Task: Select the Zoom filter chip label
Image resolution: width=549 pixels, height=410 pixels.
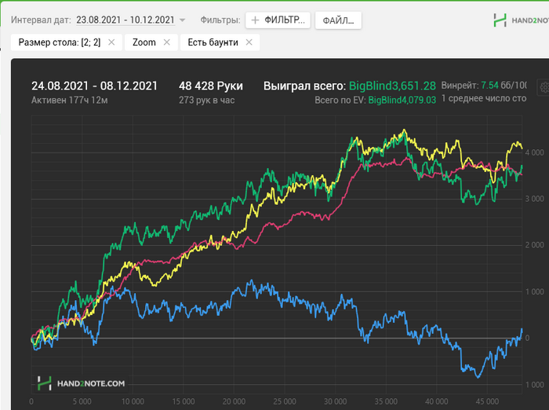Action: [144, 42]
